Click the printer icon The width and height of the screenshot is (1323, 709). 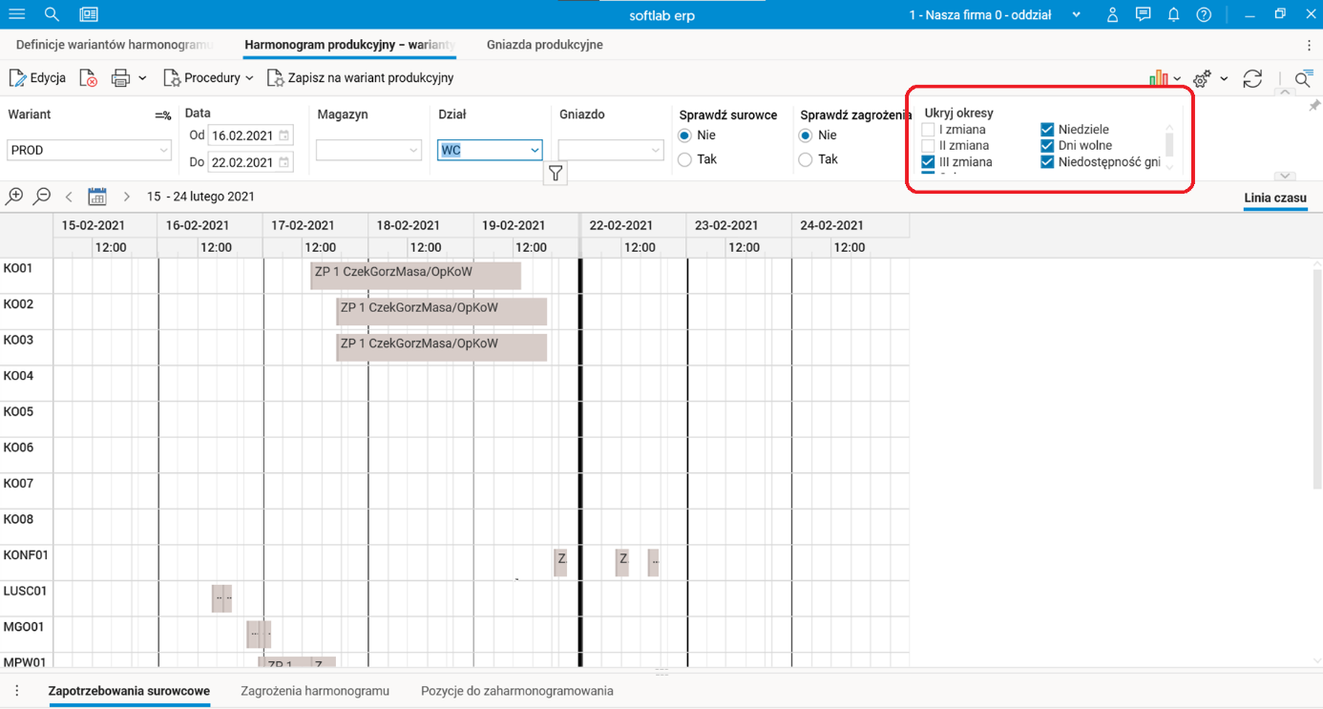coord(120,78)
